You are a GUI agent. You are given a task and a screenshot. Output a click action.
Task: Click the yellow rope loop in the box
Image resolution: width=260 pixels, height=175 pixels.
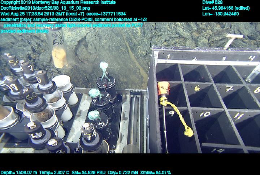point(177,116)
